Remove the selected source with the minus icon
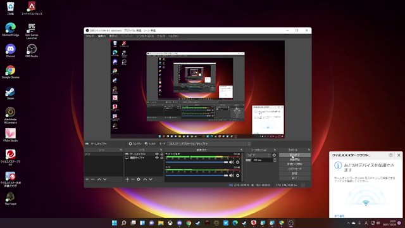 tap(133, 179)
